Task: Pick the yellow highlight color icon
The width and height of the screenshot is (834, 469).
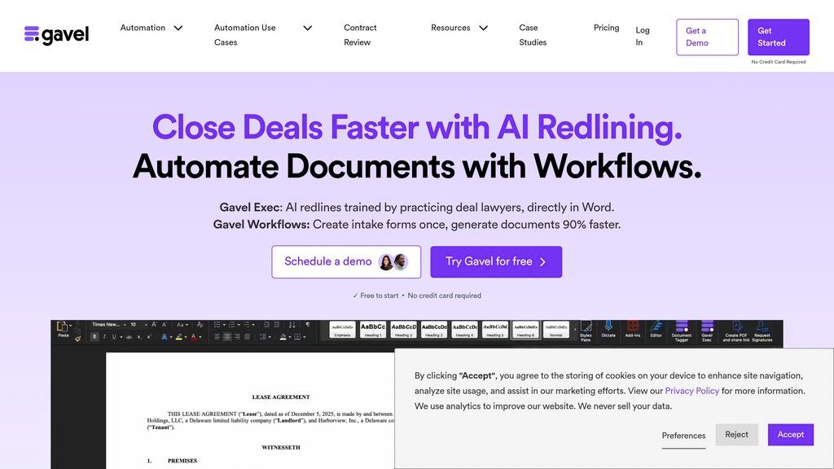Action: pos(178,336)
